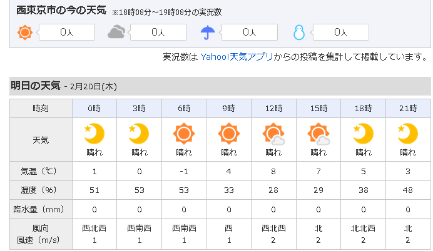Click the sunny weather report icon

coord(25,32)
